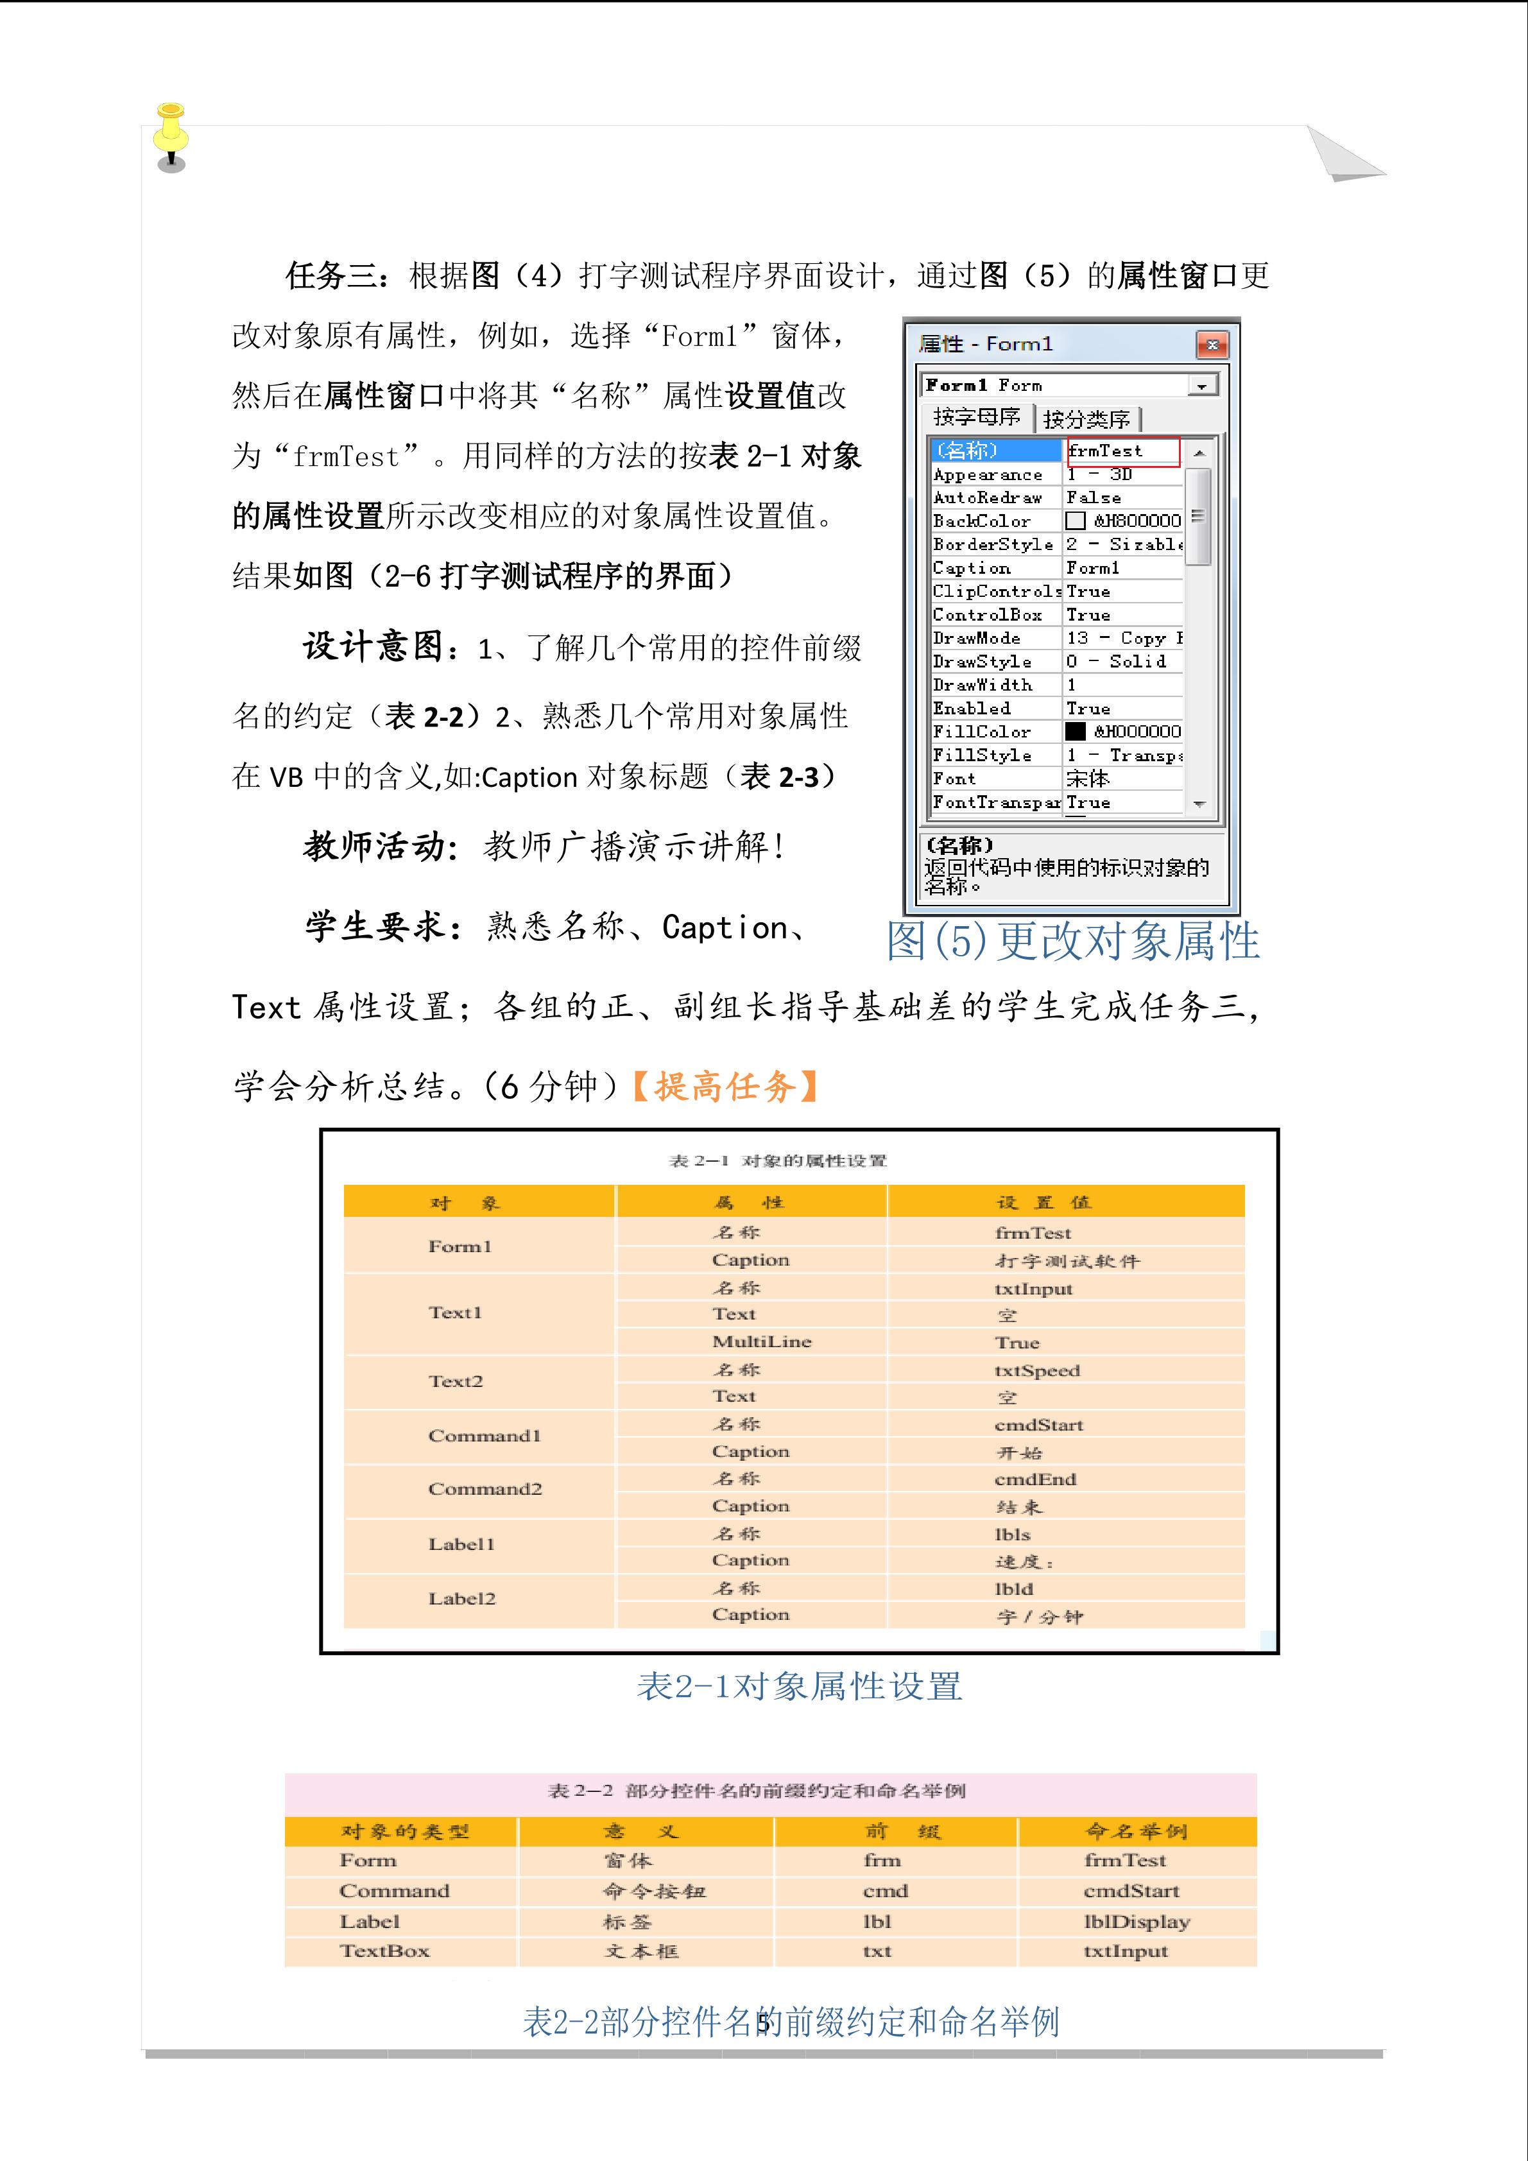Select the highlighted (名称) row in property list
The height and width of the screenshot is (2161, 1528).
pos(995,451)
